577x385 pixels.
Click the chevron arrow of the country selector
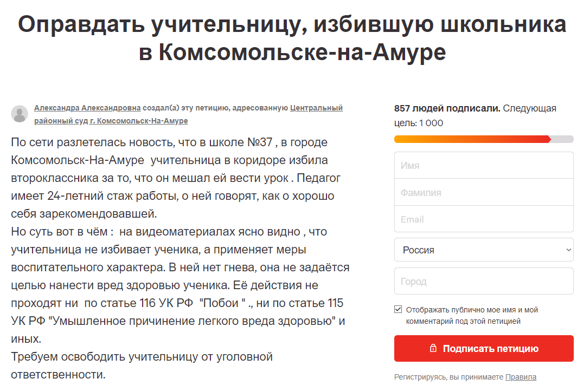[x=568, y=250]
